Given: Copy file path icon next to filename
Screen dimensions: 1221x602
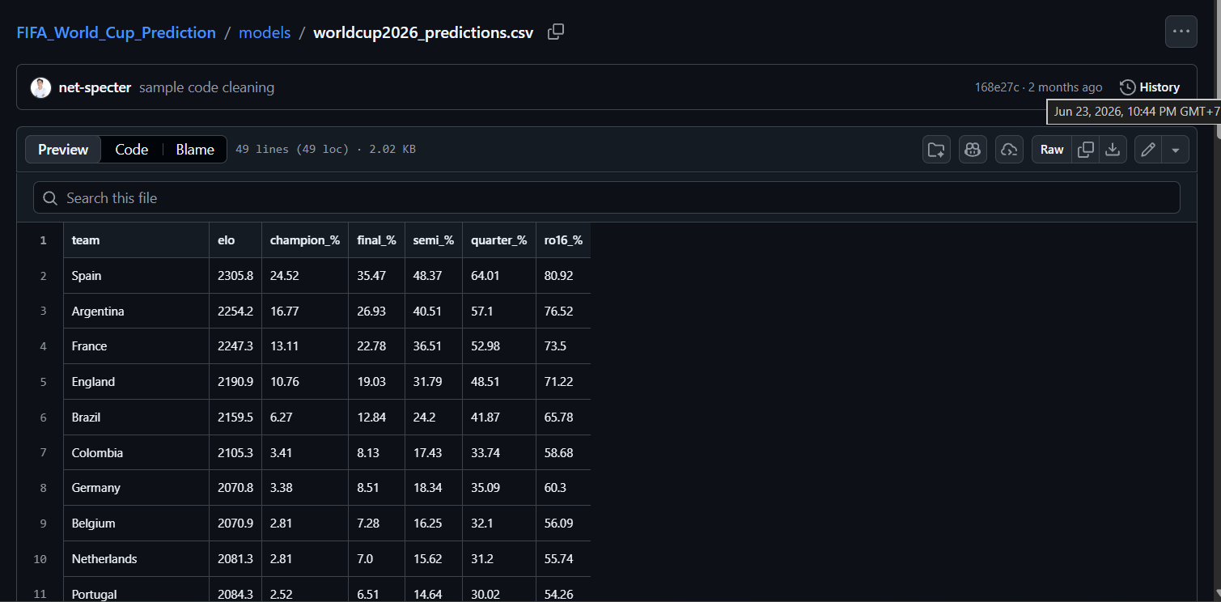Looking at the screenshot, I should point(556,32).
